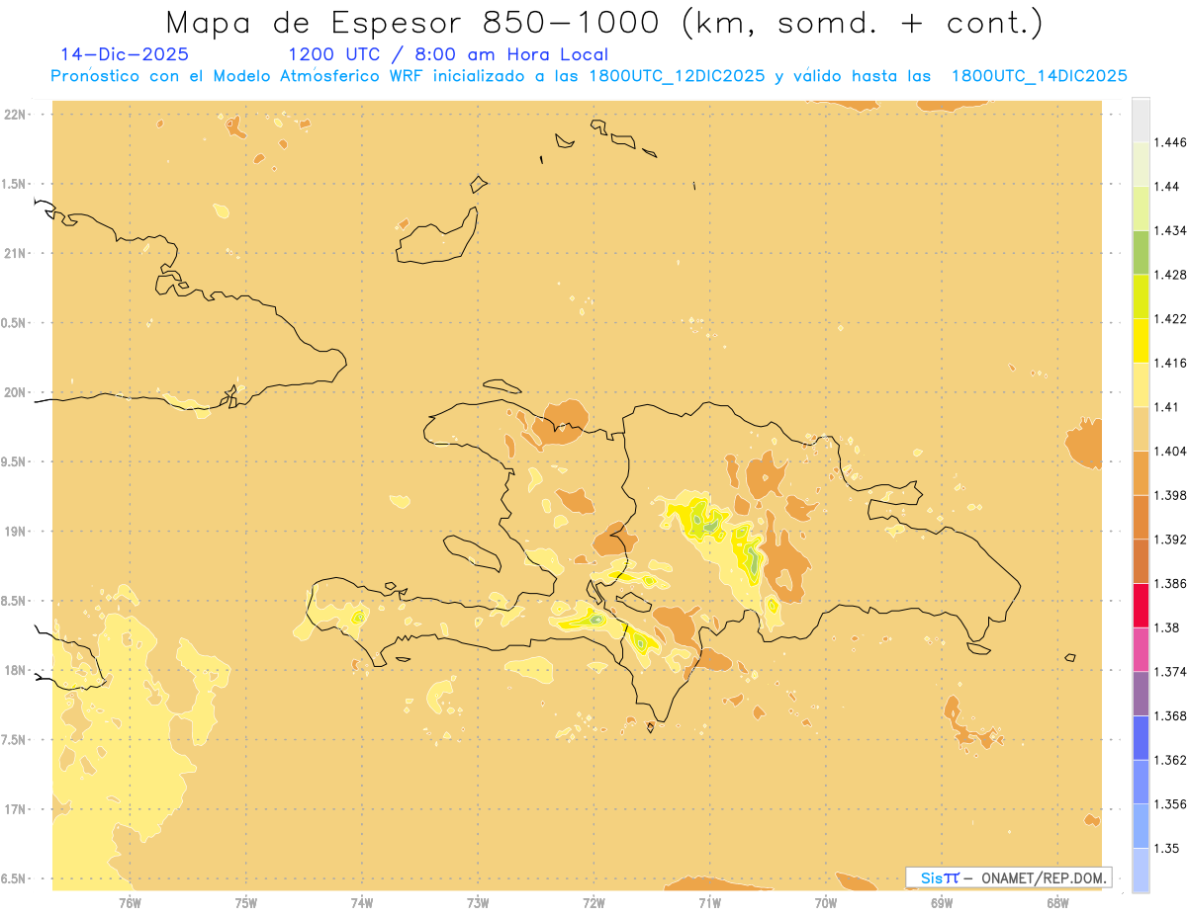Click the 75W longitude label
The height and width of the screenshot is (916, 1187).
[246, 902]
